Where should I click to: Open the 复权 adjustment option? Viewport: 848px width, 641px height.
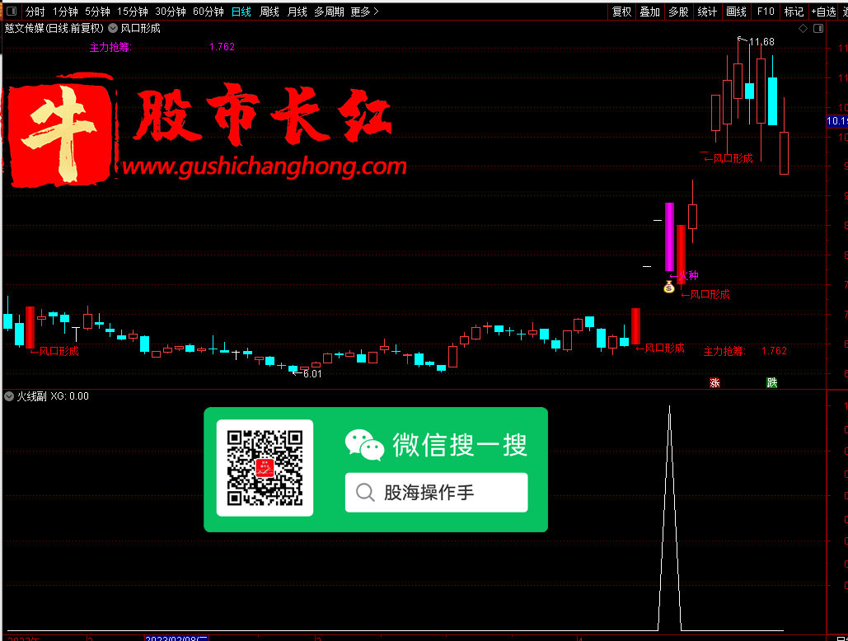621,12
